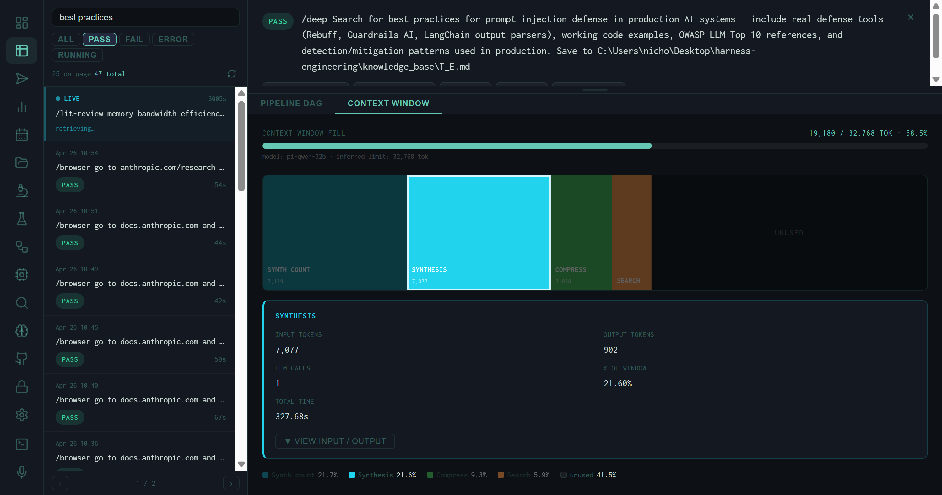Open the Apr 26 10:51 browser run

(x=140, y=228)
